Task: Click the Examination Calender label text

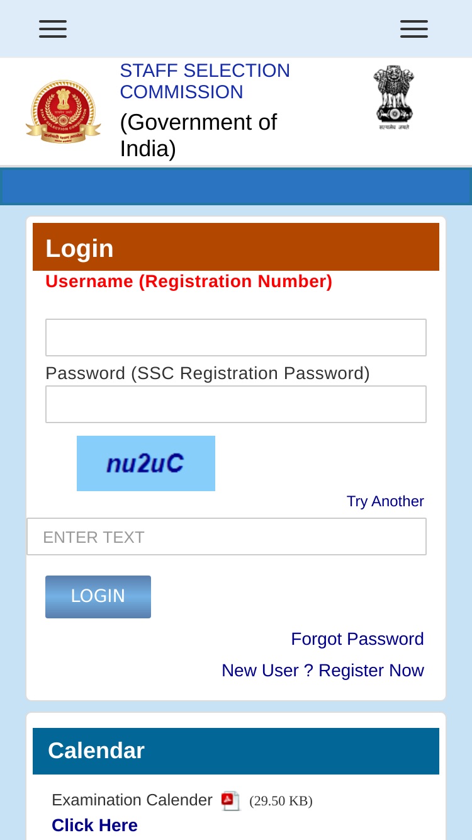Action: [132, 800]
